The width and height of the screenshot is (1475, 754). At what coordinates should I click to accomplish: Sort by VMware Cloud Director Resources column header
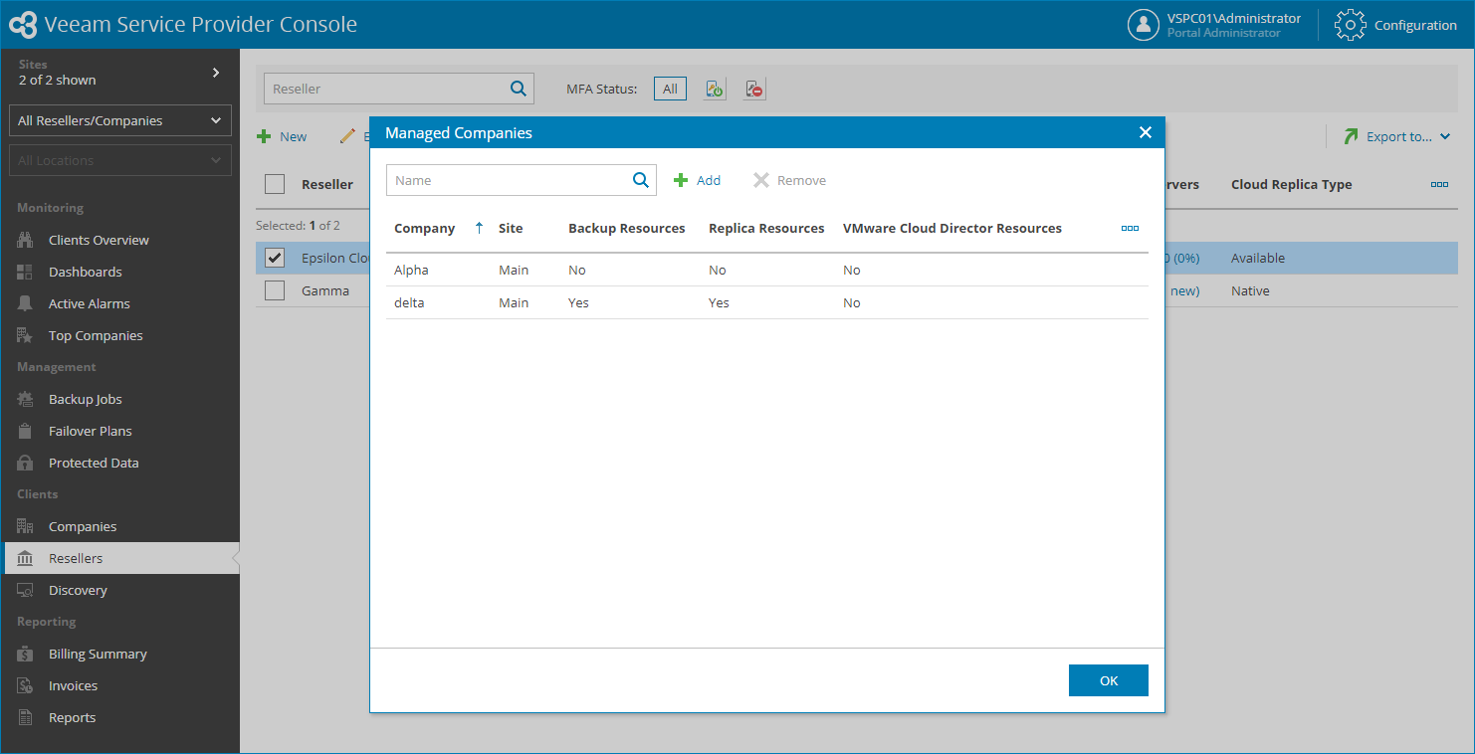click(x=952, y=228)
